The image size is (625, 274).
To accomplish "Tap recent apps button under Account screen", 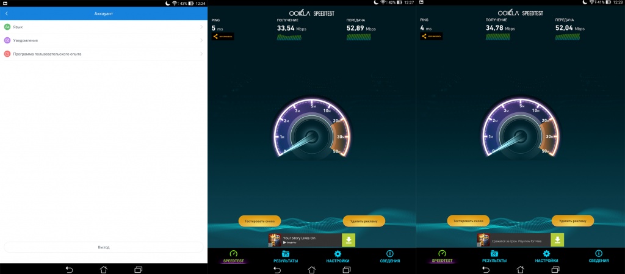I will (139, 269).
